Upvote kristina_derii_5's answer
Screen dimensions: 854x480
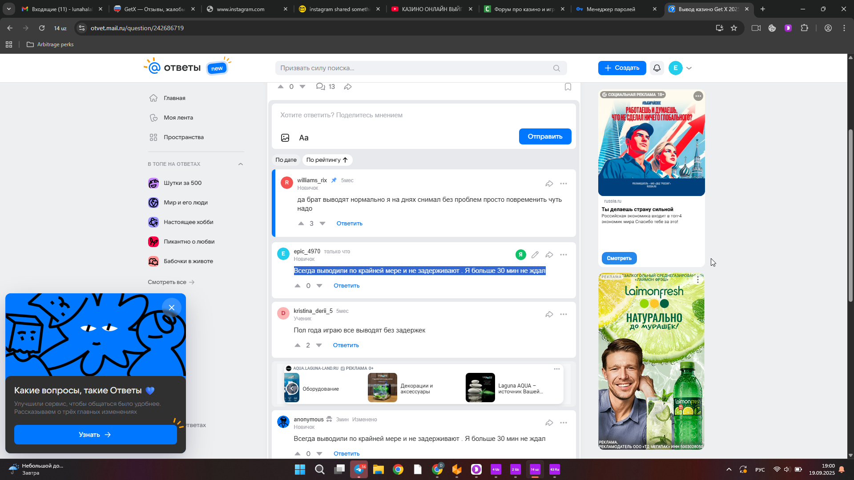pos(298,345)
